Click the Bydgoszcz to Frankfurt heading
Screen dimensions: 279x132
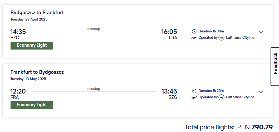tap(37, 13)
